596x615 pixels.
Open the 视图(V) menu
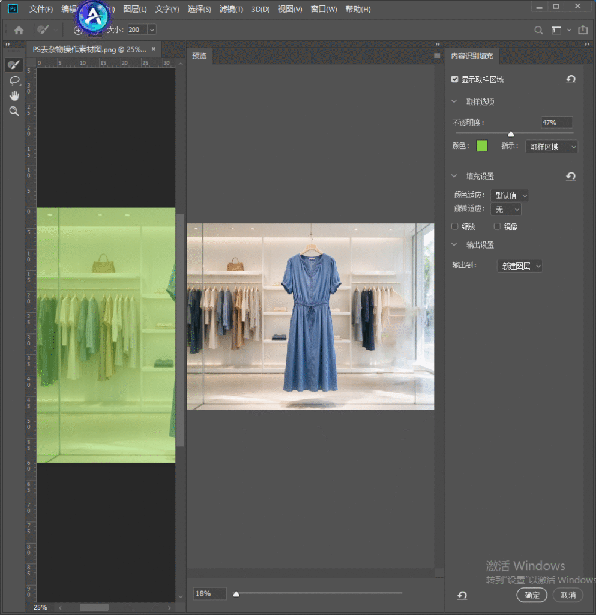pyautogui.click(x=290, y=9)
